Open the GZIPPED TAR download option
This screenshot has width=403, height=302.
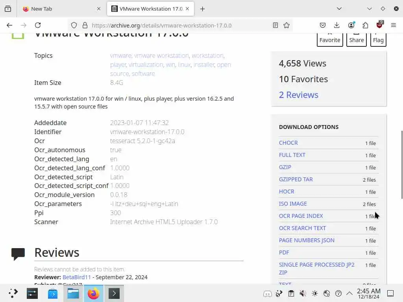click(x=296, y=179)
